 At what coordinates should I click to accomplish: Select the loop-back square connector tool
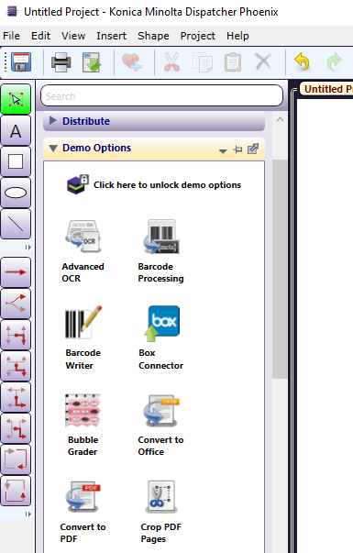(16, 459)
